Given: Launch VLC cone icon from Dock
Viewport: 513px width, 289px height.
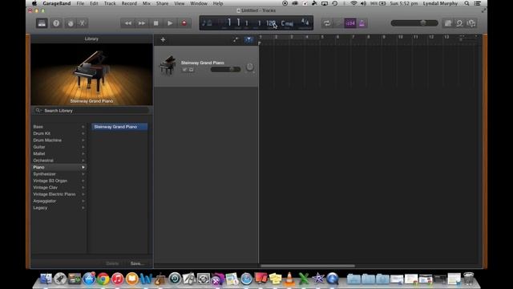Looking at the screenshot, I should pyautogui.click(x=289, y=279).
